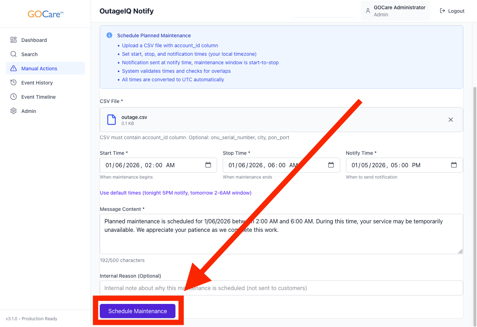The width and height of the screenshot is (477, 327).
Task: Click the GOCare Administrator profile badge
Action: [395, 11]
